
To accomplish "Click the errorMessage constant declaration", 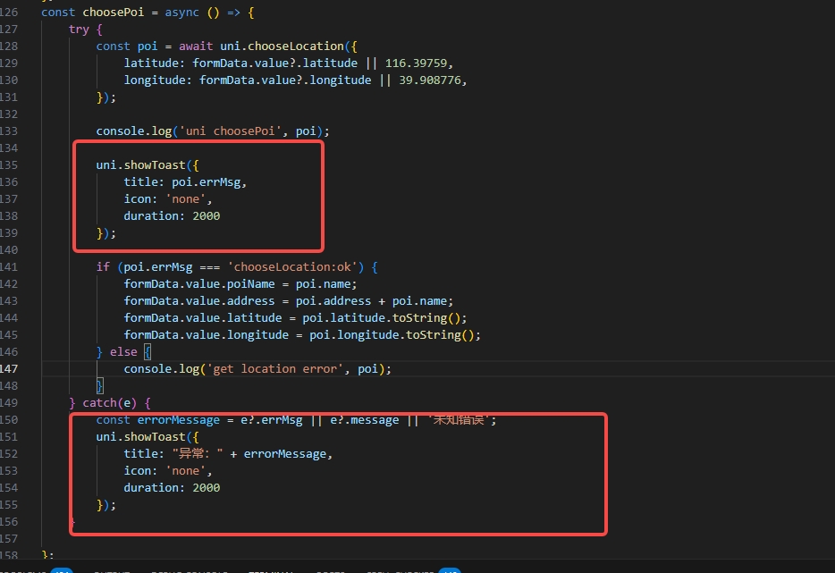I will (x=177, y=419).
